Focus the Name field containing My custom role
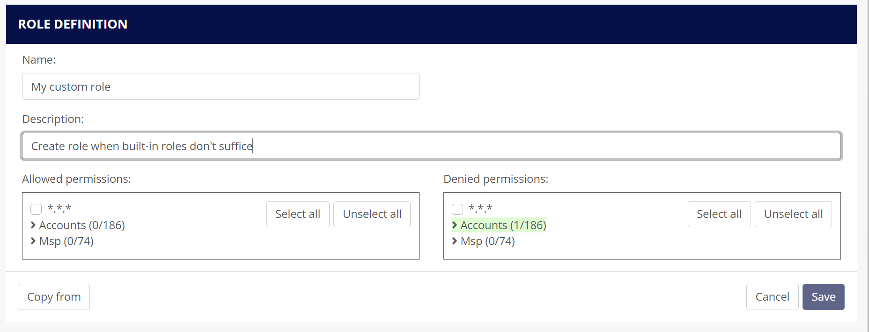This screenshot has width=869, height=332. click(221, 87)
